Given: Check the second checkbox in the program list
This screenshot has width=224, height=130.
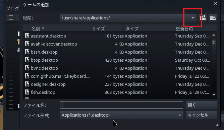Looking at the screenshot, I should (11, 34).
